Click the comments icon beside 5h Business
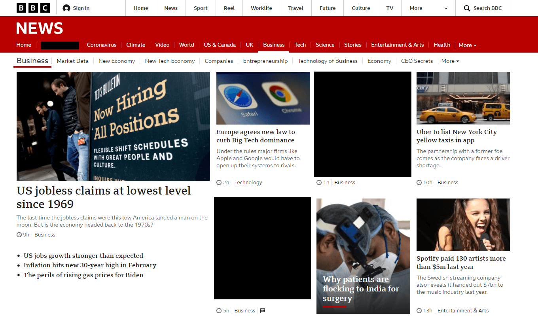This screenshot has width=538, height=329. point(263,311)
